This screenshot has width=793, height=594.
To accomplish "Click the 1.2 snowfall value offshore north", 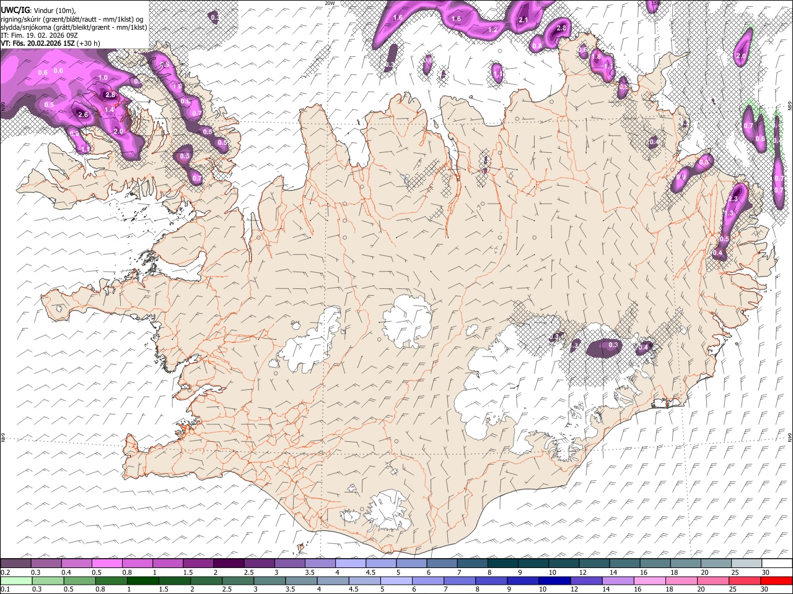I will click(x=494, y=30).
